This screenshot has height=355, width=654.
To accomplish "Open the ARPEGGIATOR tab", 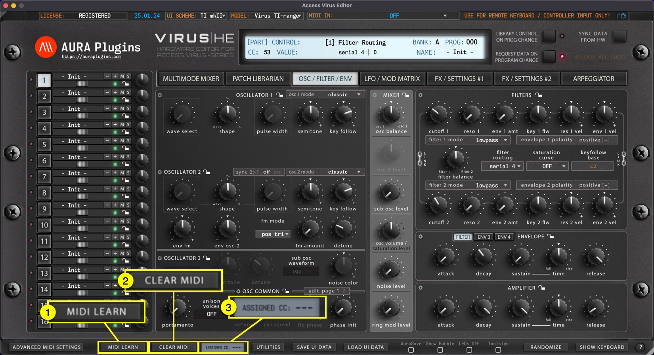I will [593, 79].
